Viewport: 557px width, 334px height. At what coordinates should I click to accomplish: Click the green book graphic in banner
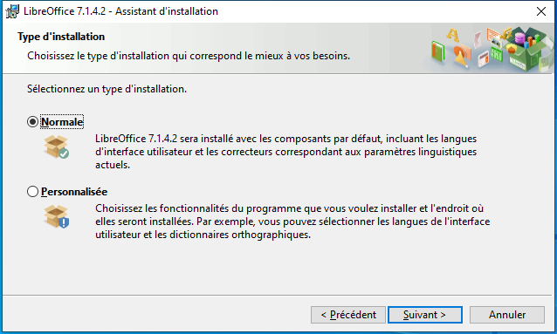point(438,51)
